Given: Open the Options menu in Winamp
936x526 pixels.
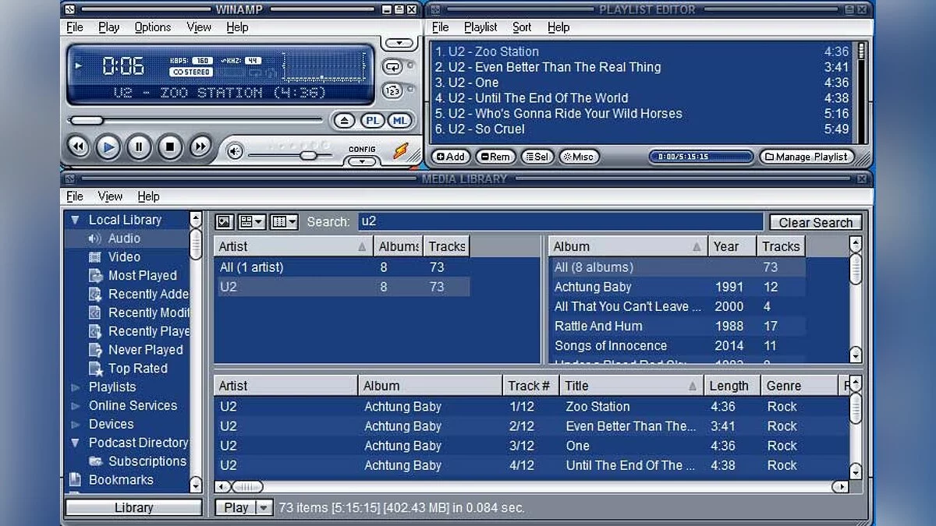Looking at the screenshot, I should pos(152,27).
